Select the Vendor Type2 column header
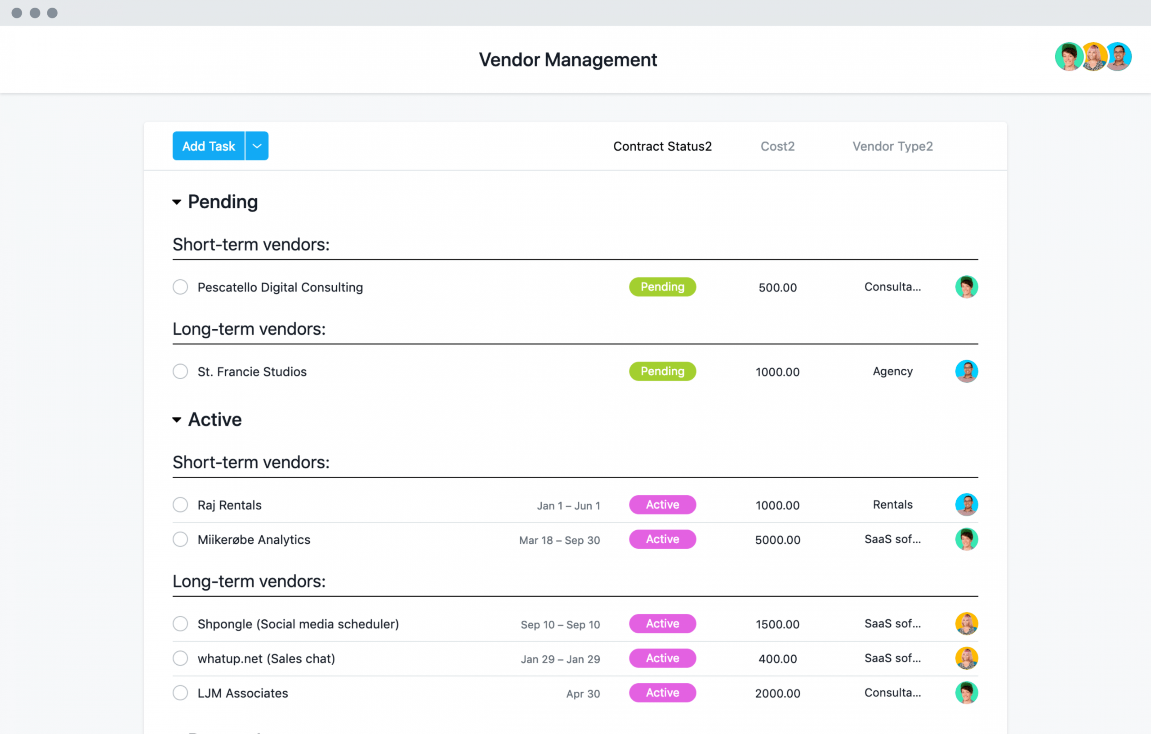1151x734 pixels. (x=892, y=146)
